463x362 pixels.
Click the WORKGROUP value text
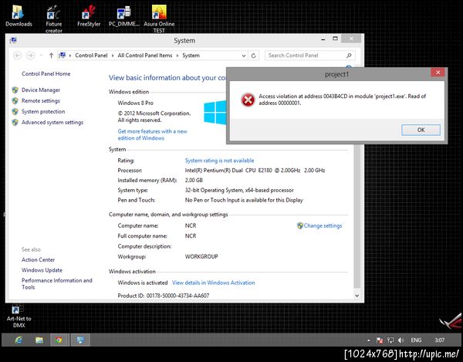coord(201,256)
